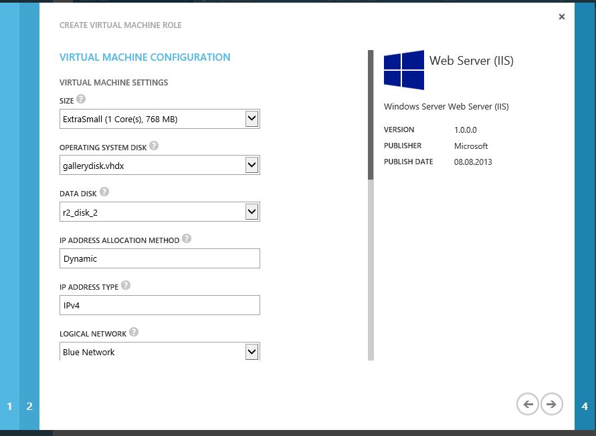Click the Logical Network help icon

134,332
